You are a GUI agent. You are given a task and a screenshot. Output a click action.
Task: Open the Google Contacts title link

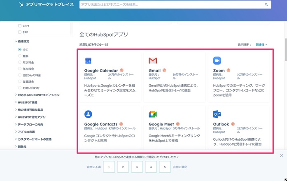[x=101, y=124]
